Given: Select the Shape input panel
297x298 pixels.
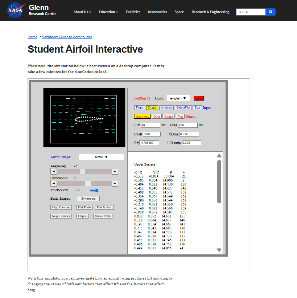Looking at the screenshot, I should click(152, 108).
